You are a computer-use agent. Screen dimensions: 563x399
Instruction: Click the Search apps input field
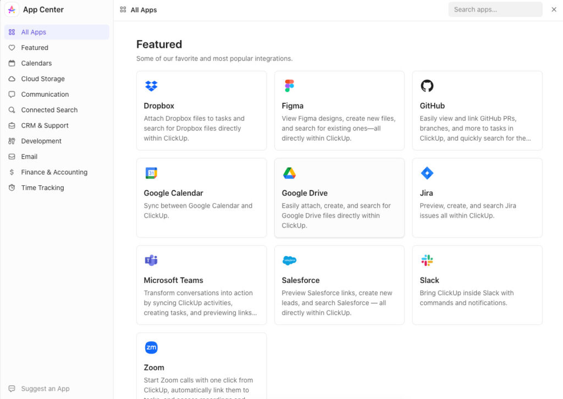(495, 10)
